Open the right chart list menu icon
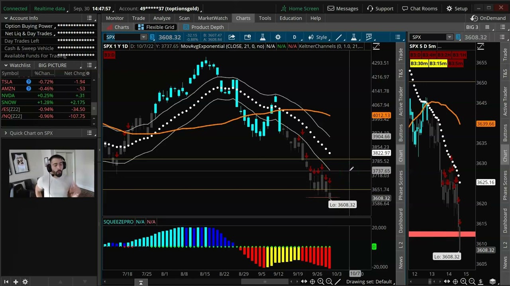The width and height of the screenshot is (510, 286). [502, 37]
